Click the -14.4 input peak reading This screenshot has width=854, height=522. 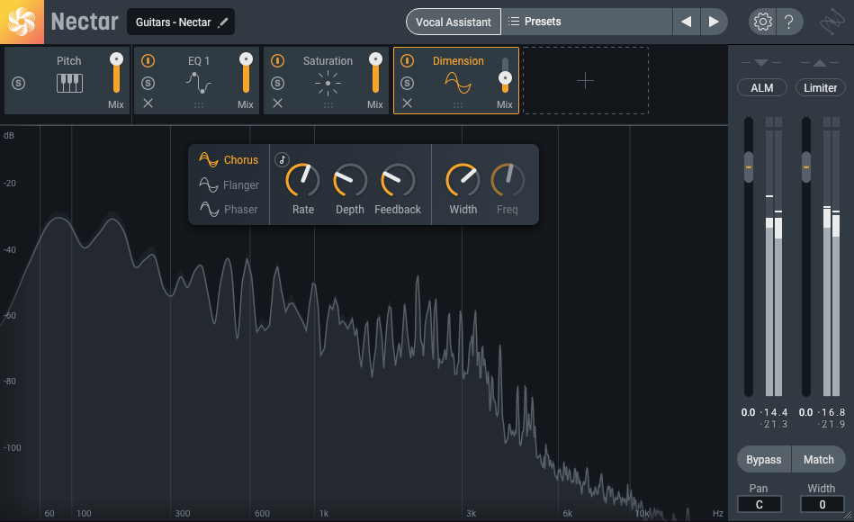775,412
